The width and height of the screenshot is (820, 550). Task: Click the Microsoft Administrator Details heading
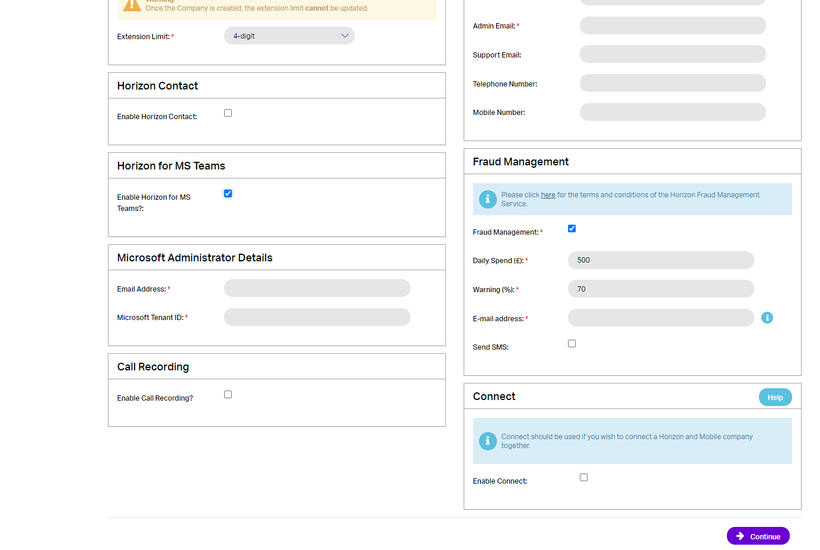pos(195,258)
